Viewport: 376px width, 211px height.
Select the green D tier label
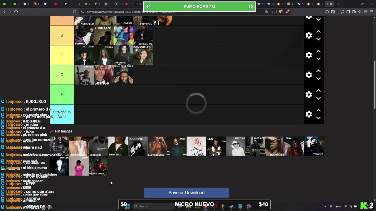pyautogui.click(x=62, y=75)
